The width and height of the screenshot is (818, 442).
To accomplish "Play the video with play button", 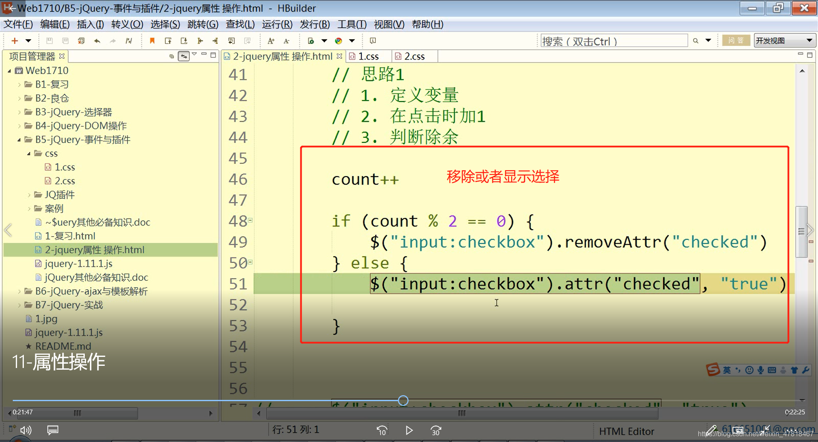I will (409, 431).
